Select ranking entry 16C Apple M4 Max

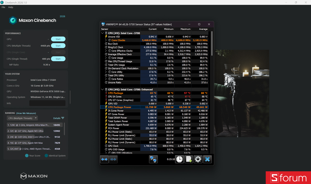(x=34, y=143)
